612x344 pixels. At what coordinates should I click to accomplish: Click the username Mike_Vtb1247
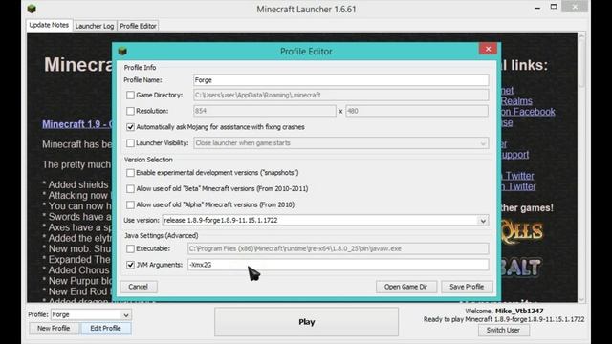pyautogui.click(x=519, y=311)
